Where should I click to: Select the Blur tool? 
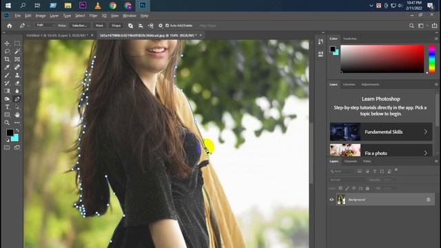tap(17, 91)
